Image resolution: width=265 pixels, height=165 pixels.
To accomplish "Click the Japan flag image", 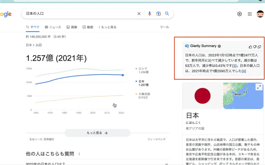I will pos(202,96).
